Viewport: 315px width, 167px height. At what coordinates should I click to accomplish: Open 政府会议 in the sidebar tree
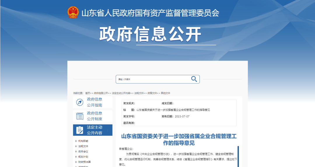pyautogui.click(x=83, y=152)
